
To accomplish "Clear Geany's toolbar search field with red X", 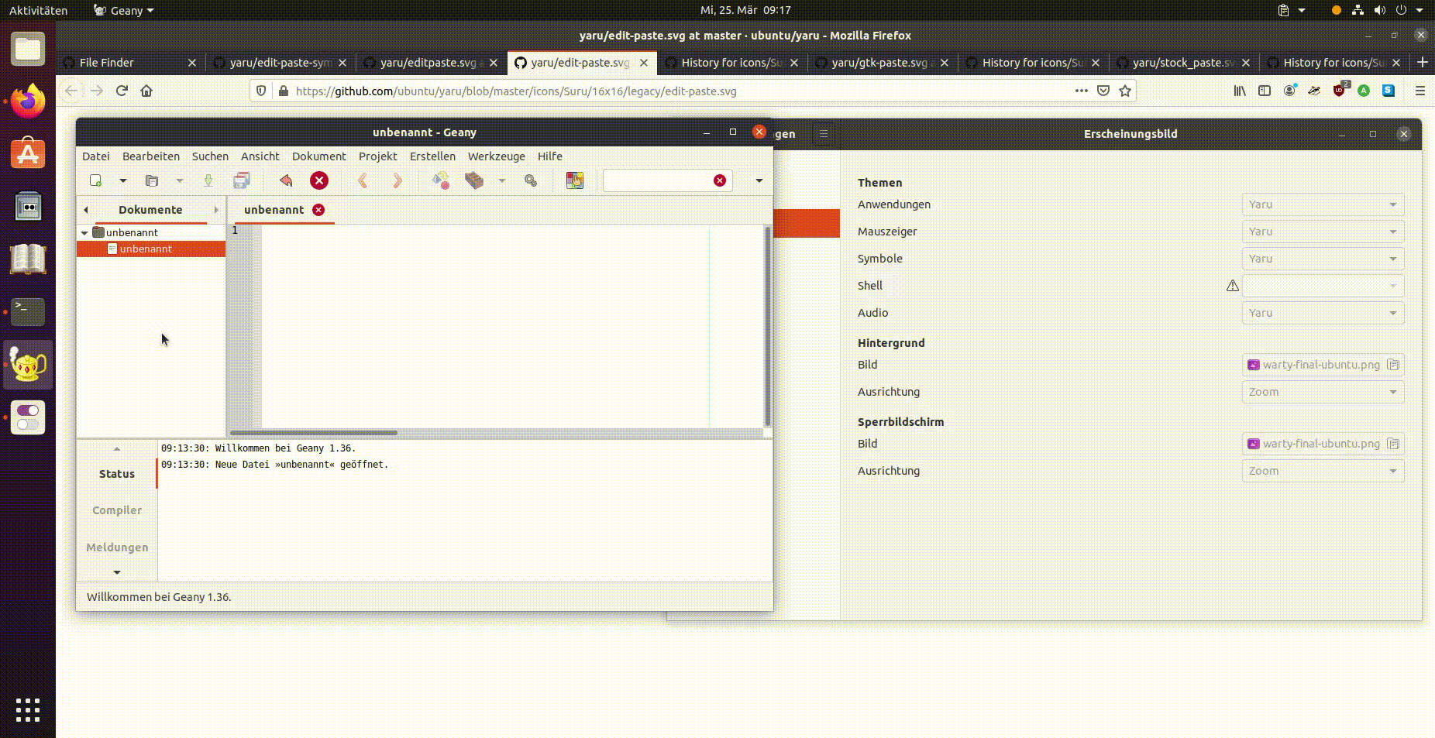I will click(720, 180).
